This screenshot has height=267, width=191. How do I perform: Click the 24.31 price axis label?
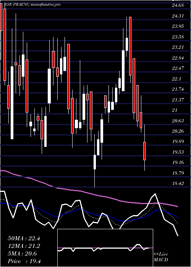click(178, 16)
